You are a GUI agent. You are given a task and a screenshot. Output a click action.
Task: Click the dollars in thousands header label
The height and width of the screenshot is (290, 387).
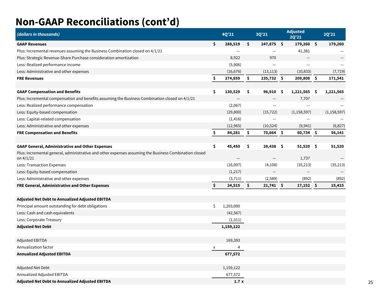tap(38, 34)
